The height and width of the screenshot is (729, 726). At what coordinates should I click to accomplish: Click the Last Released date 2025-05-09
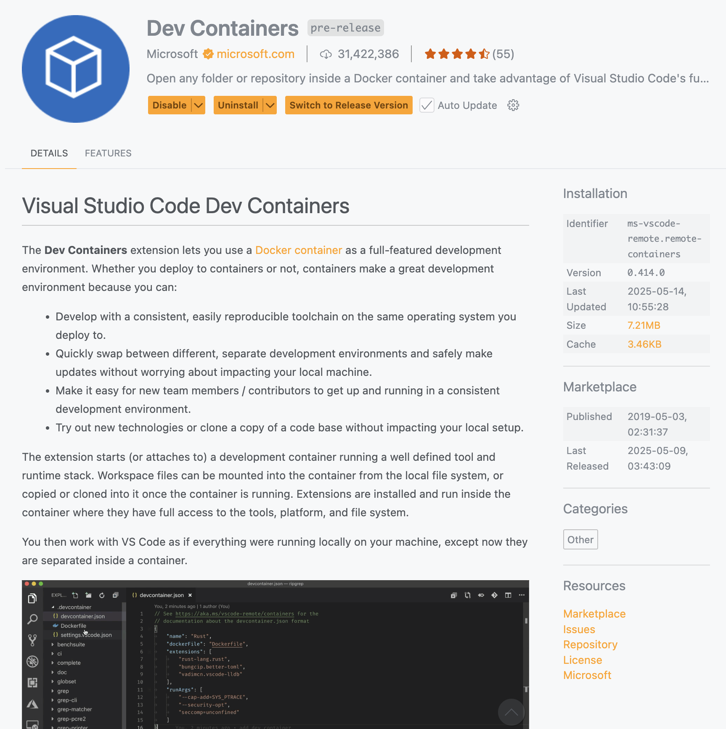pos(658,458)
